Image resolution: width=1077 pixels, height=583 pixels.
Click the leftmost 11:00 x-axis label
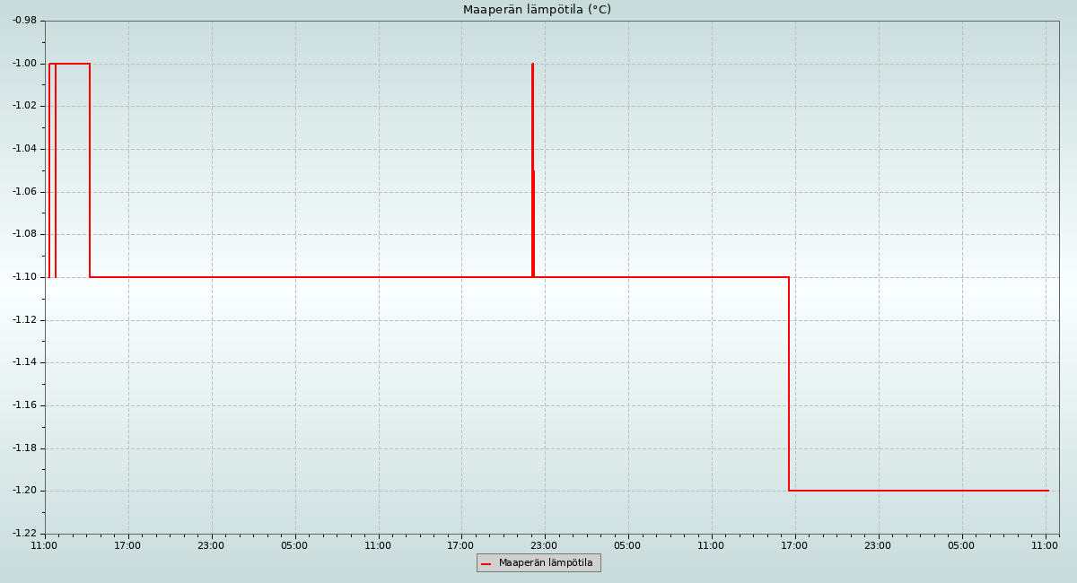[44, 545]
